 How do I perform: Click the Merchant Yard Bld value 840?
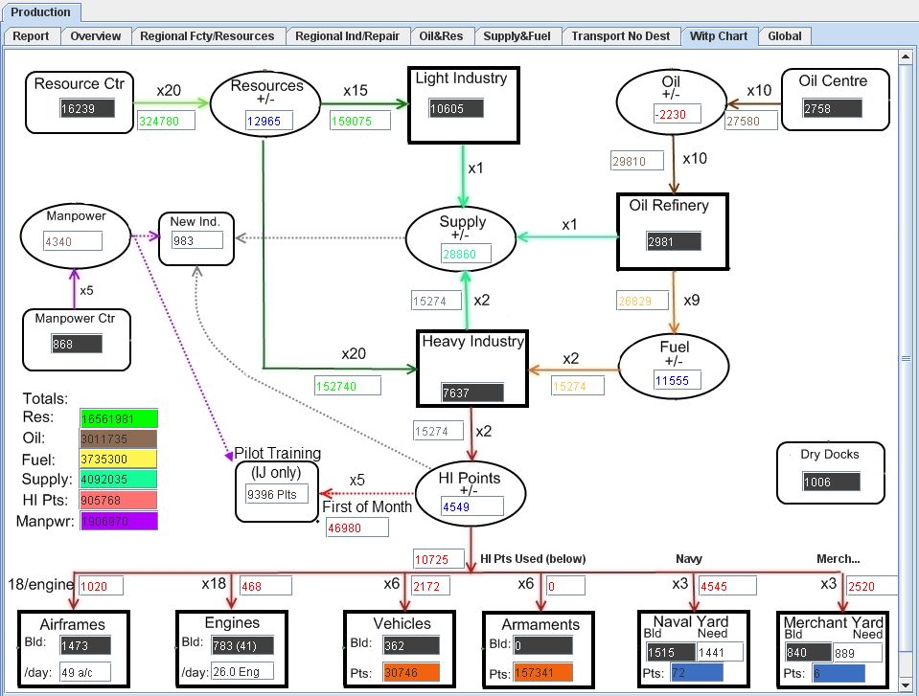tap(808, 652)
